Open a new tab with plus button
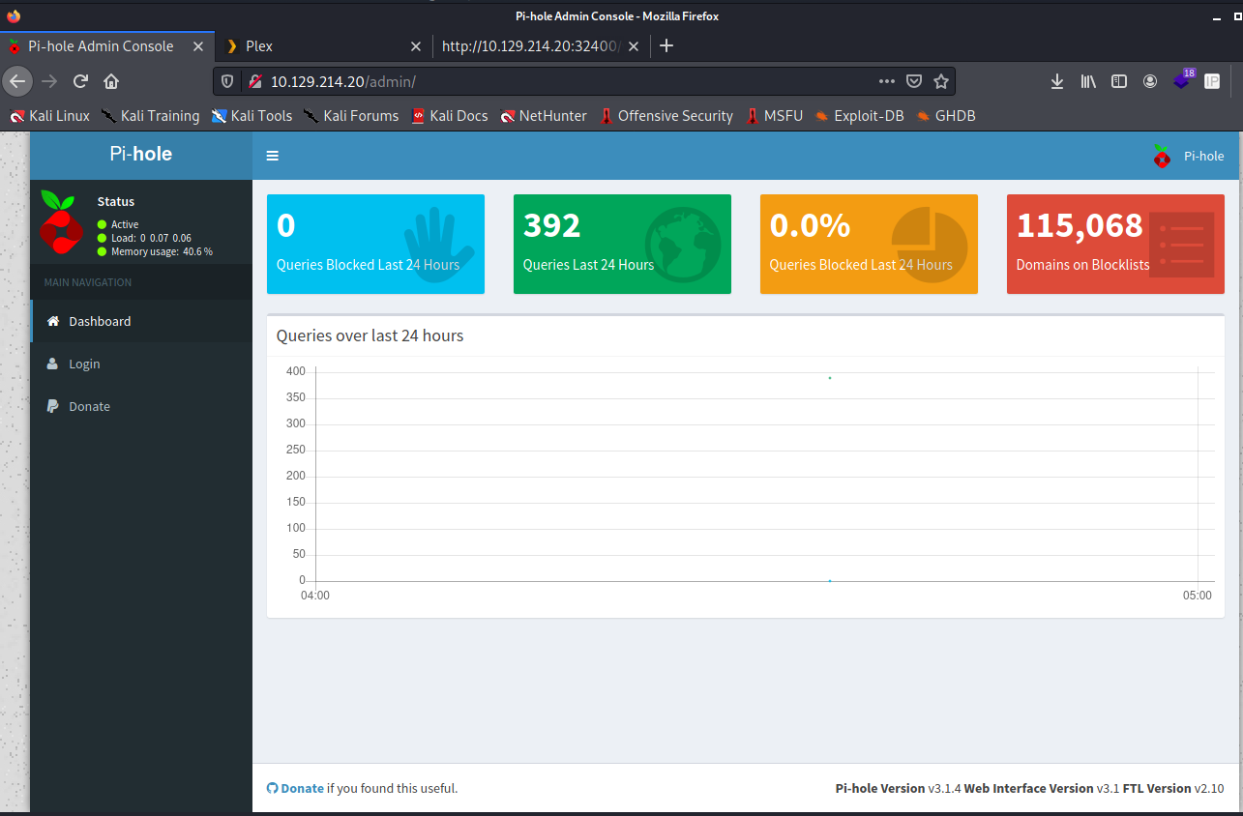 (x=666, y=45)
